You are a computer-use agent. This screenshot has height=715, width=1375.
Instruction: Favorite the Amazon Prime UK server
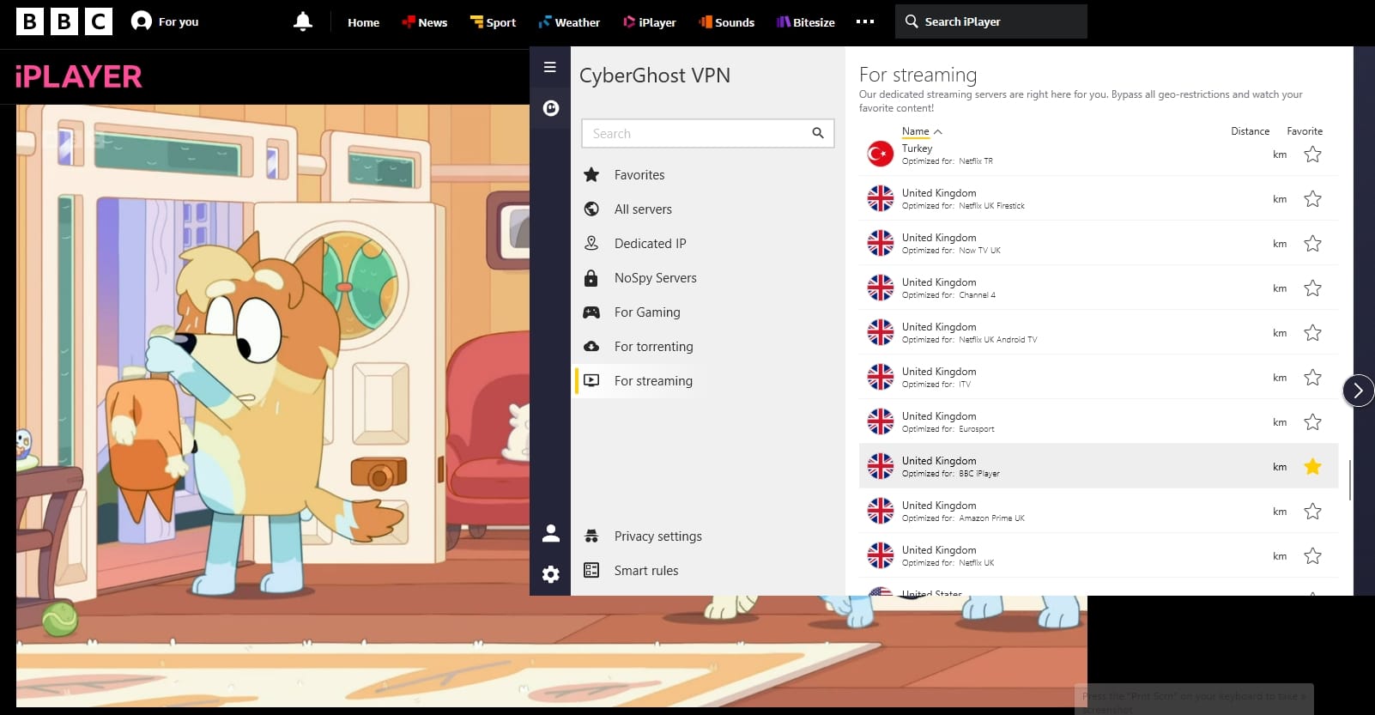click(x=1312, y=512)
